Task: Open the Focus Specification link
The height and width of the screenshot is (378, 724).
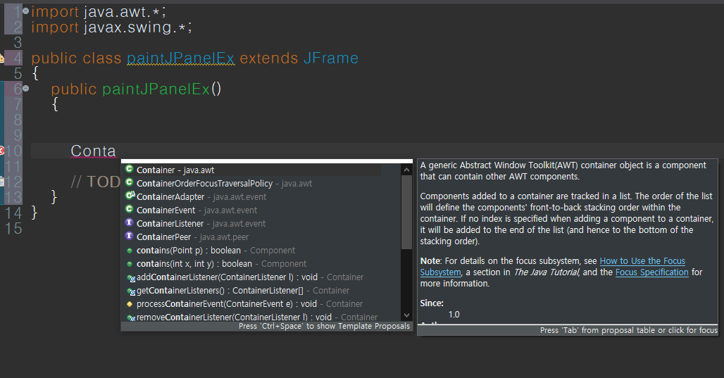Action: pyautogui.click(x=651, y=272)
